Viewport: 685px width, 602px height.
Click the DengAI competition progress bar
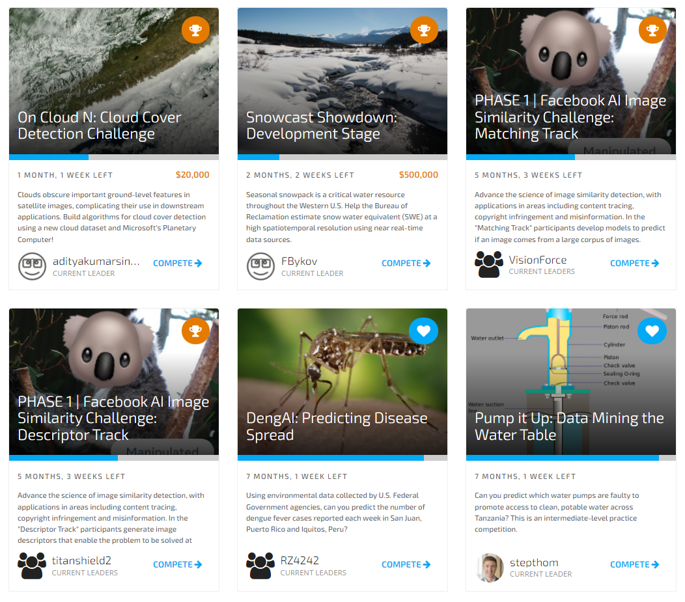click(342, 458)
